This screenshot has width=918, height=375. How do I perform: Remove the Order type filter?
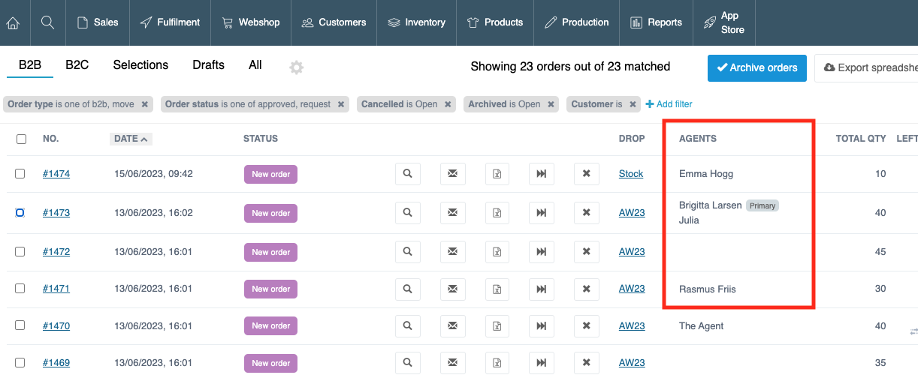point(145,104)
